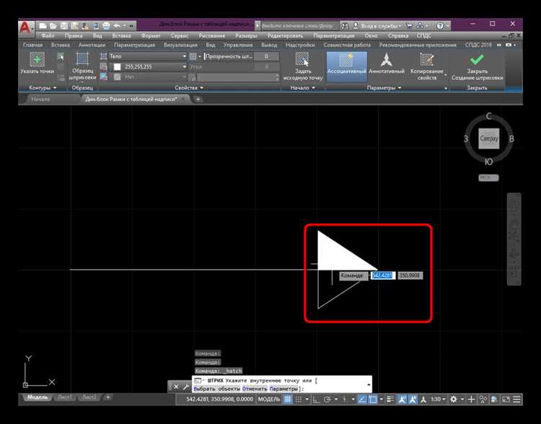
Task: Add a new drawing tab with plus
Action: point(198,100)
